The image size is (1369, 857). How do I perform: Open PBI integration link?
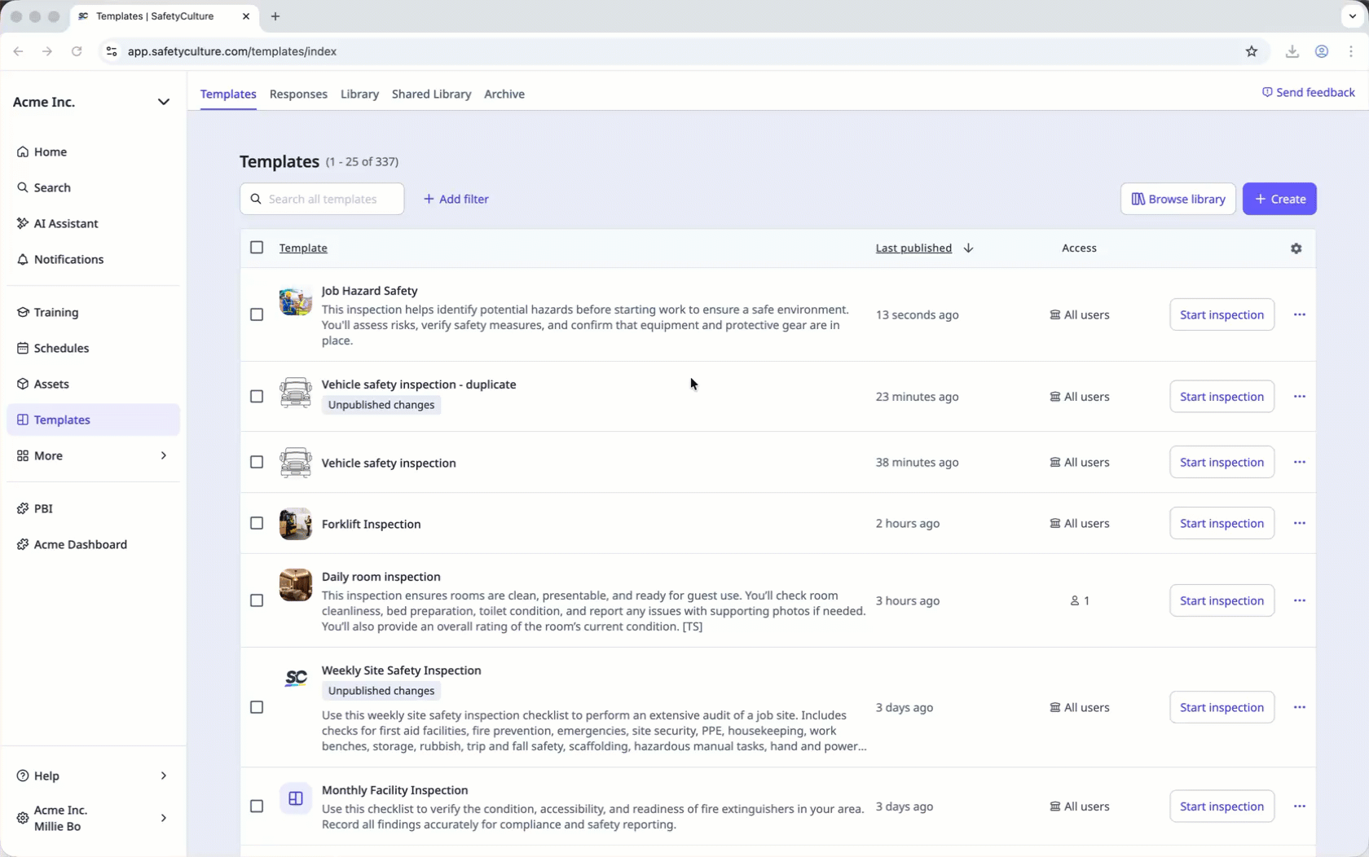pyautogui.click(x=35, y=508)
